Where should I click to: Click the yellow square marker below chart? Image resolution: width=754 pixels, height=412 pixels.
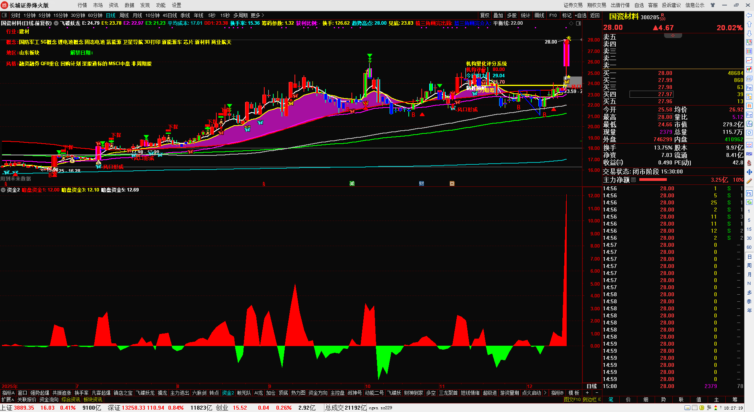(452, 183)
